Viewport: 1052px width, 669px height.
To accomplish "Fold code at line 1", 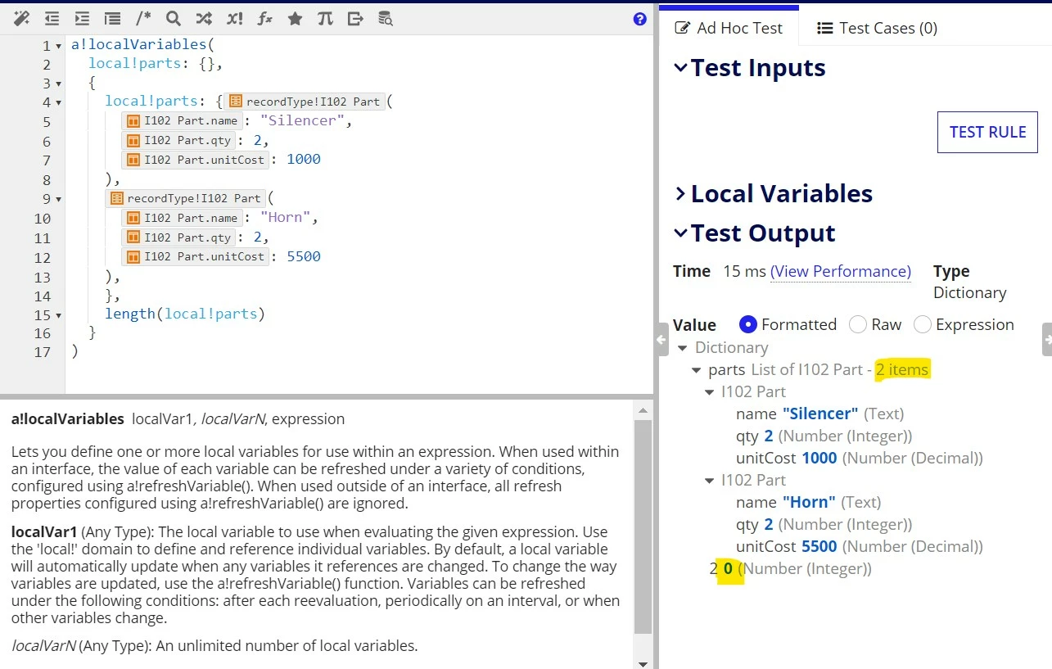I will tap(59, 46).
